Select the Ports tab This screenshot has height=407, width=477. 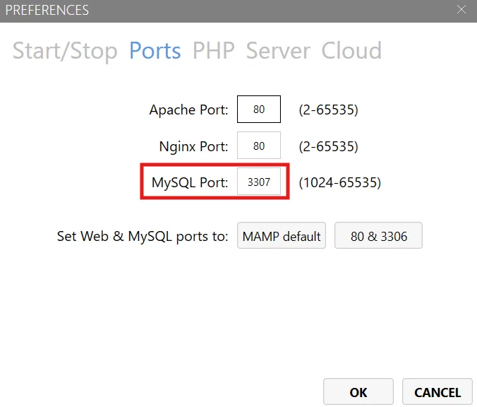[155, 51]
